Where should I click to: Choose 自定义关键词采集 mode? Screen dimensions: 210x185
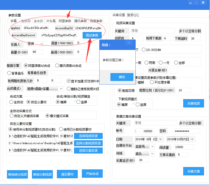(24, 116)
